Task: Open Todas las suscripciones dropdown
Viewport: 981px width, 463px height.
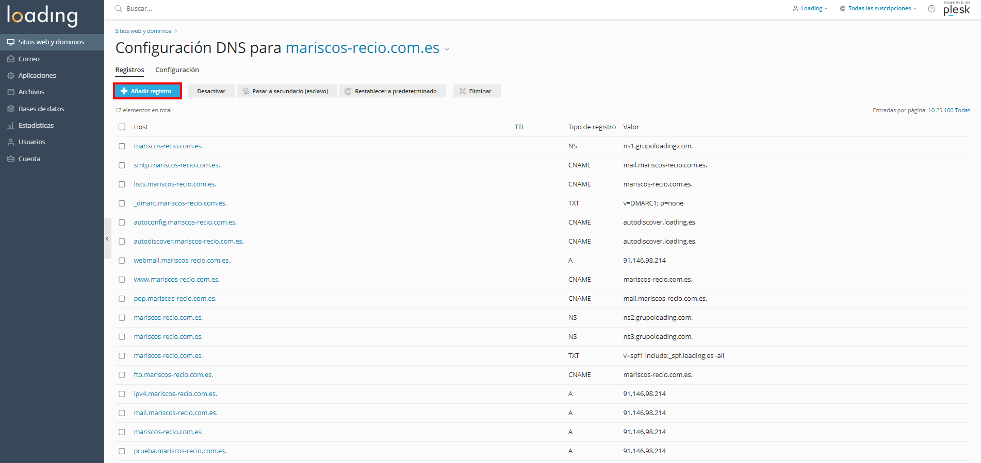Action: 878,9
